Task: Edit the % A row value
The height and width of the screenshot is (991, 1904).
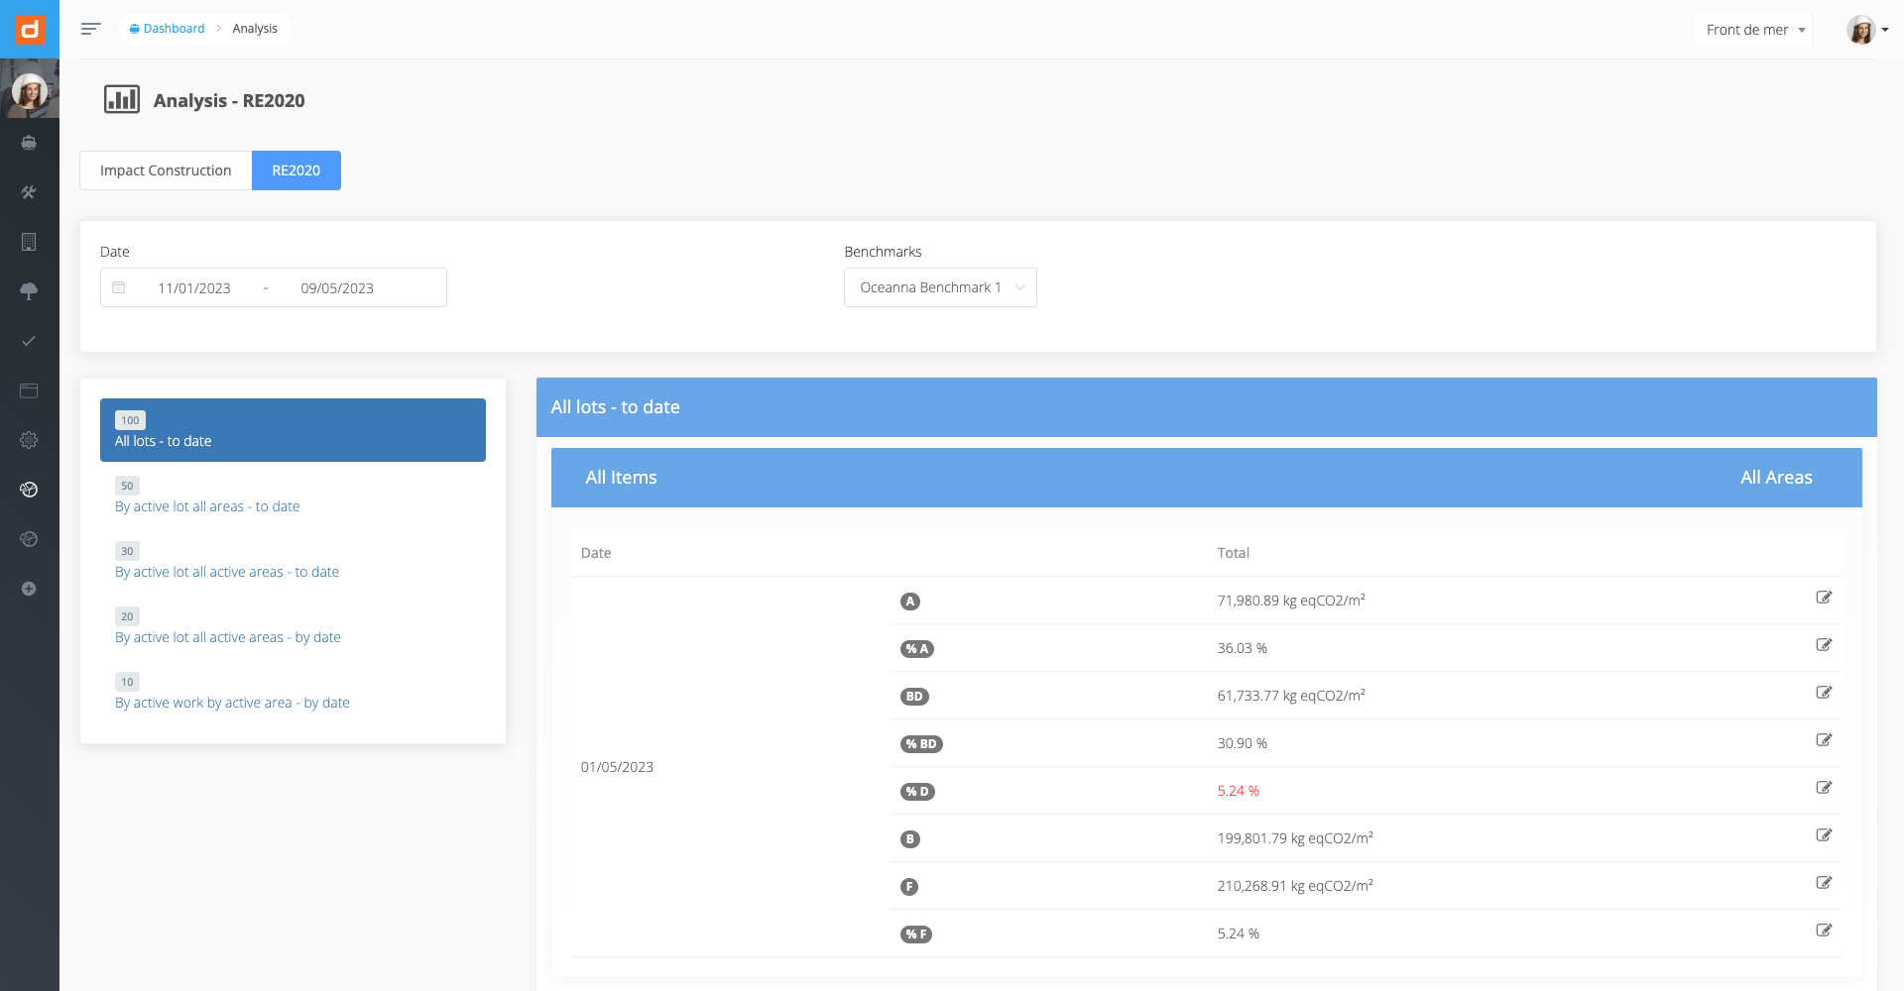Action: pos(1824,645)
